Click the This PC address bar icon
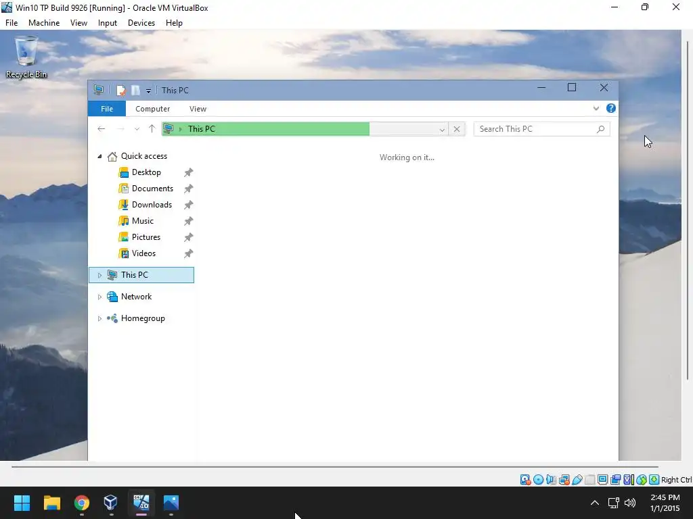693x519 pixels. click(169, 129)
